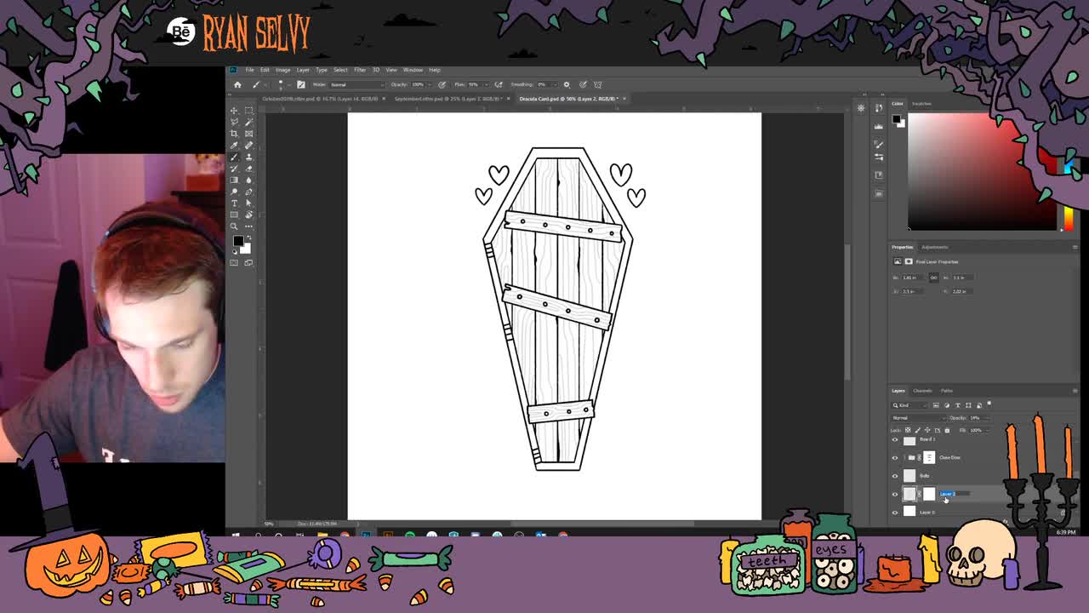Image resolution: width=1089 pixels, height=613 pixels.
Task: Open the Clone Stamp tool
Action: 248,158
